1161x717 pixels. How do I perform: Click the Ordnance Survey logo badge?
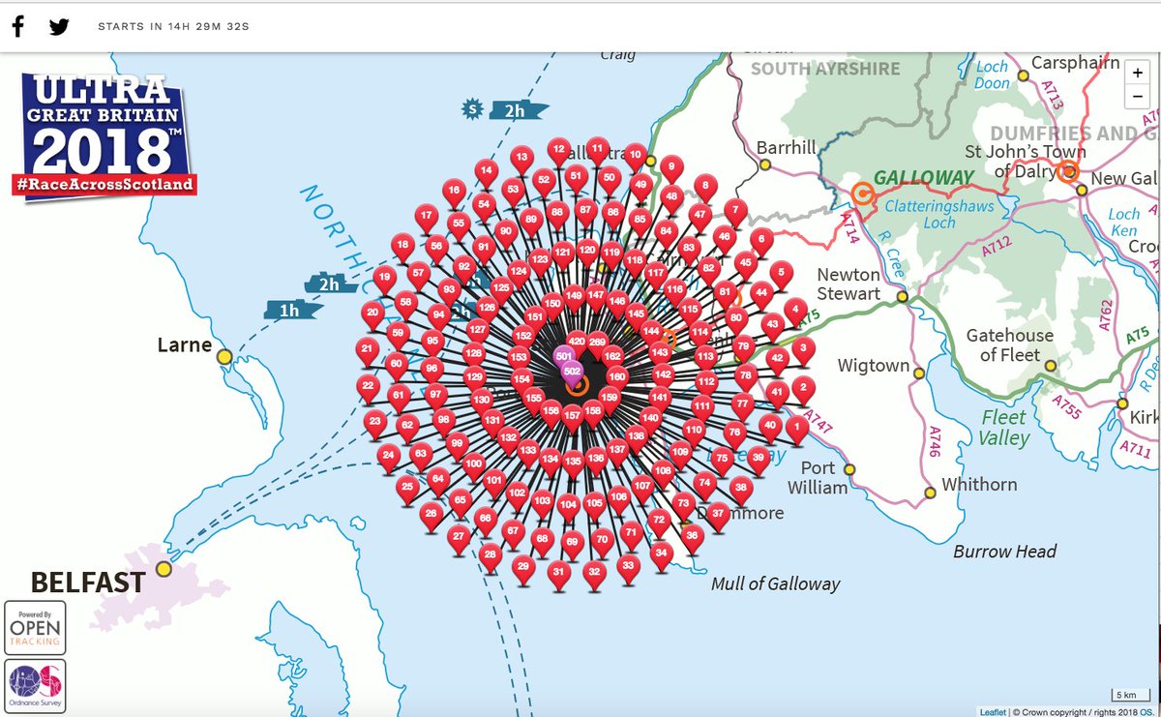(x=35, y=685)
